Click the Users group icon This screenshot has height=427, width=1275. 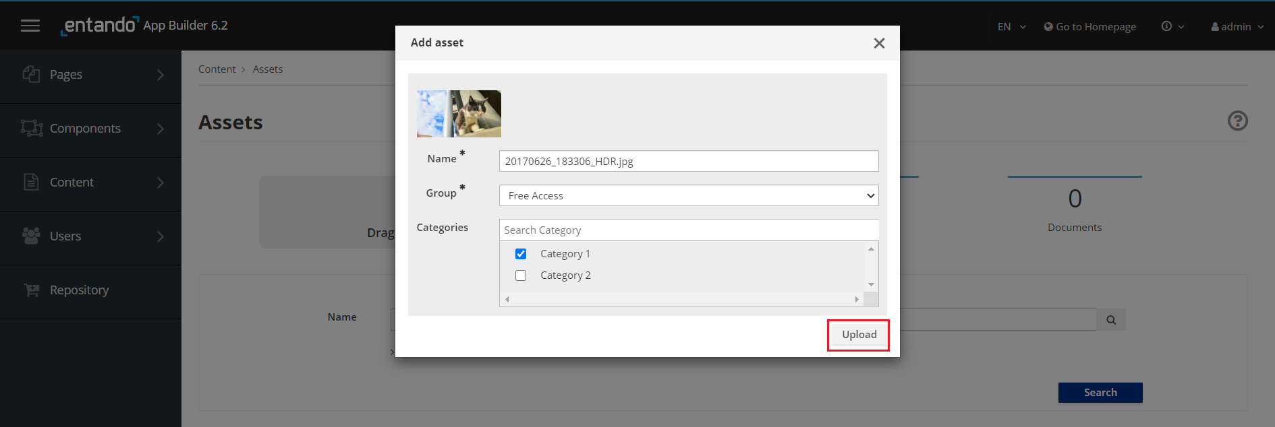(x=31, y=236)
